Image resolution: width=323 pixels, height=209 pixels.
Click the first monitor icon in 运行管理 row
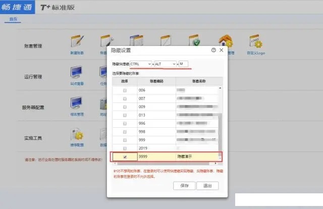pos(76,72)
